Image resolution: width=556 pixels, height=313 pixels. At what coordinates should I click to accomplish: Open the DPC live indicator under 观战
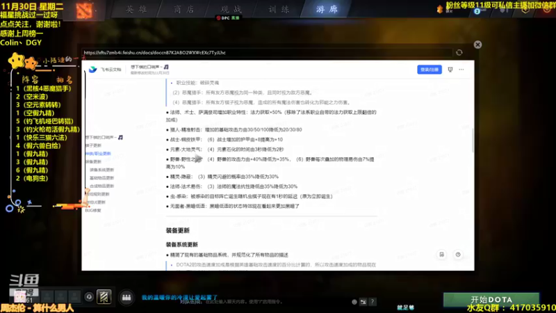[228, 18]
